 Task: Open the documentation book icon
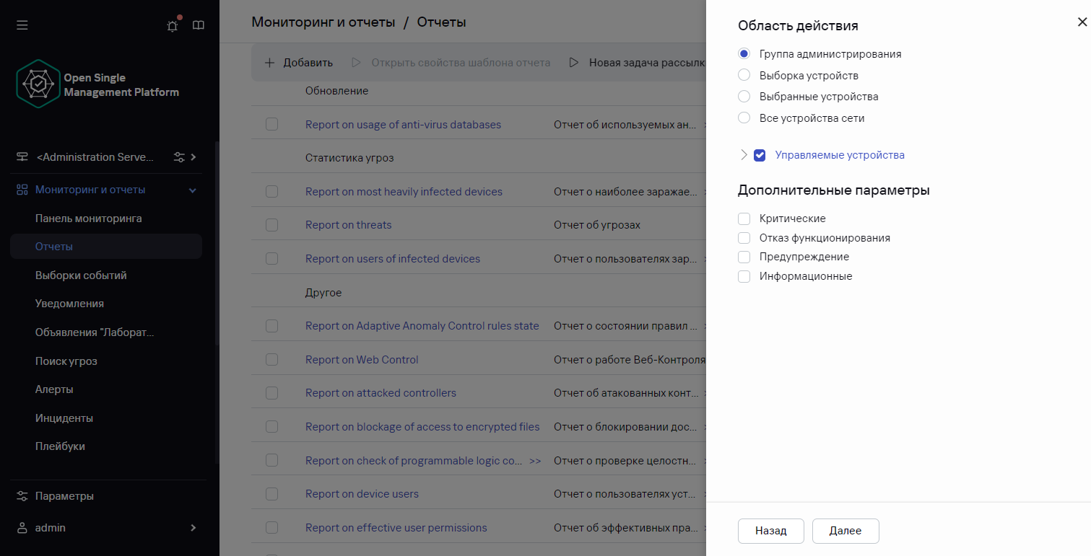pyautogui.click(x=199, y=25)
